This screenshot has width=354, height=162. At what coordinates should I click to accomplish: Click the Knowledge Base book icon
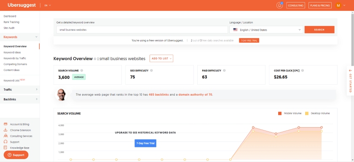[x=5, y=148]
